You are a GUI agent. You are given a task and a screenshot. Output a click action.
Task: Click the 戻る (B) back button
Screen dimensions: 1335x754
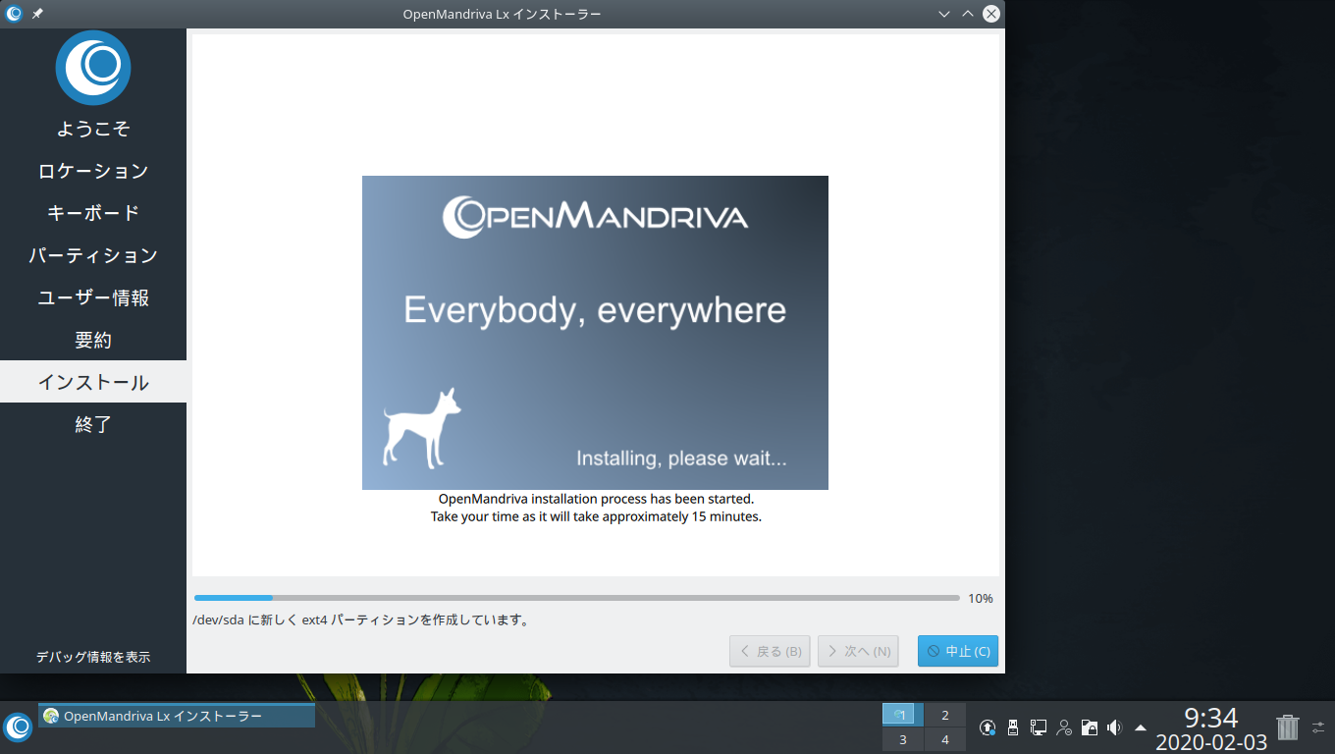[x=770, y=651]
